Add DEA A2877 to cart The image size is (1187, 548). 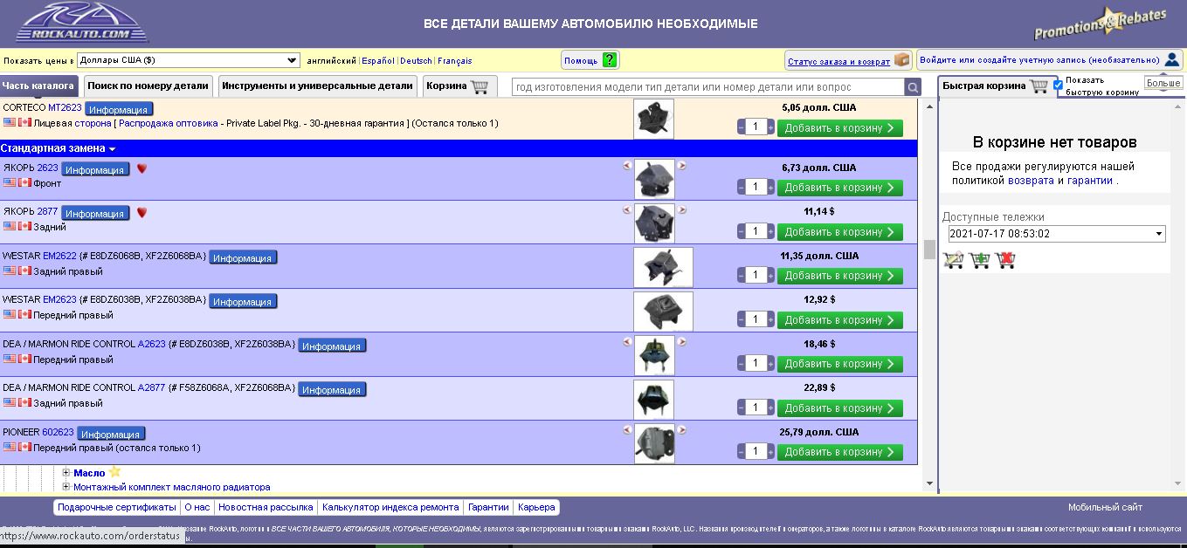840,408
